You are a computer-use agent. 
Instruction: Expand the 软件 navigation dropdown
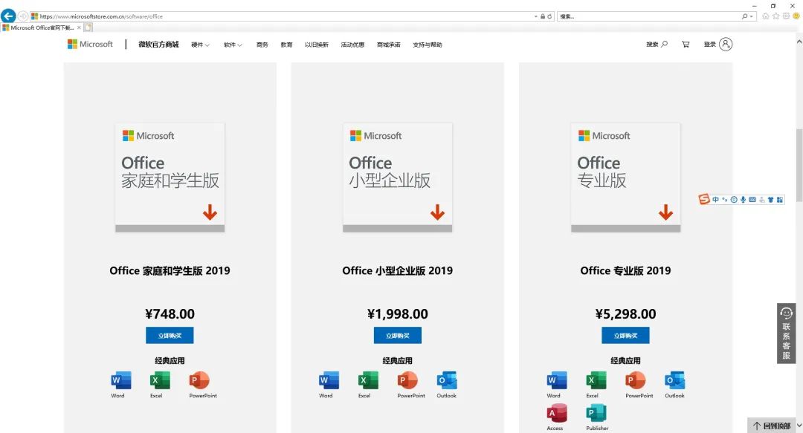[x=233, y=45]
